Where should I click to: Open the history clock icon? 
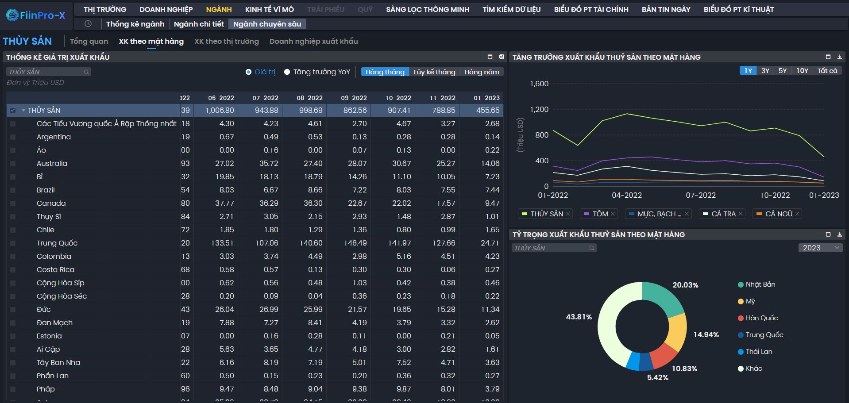(88, 24)
